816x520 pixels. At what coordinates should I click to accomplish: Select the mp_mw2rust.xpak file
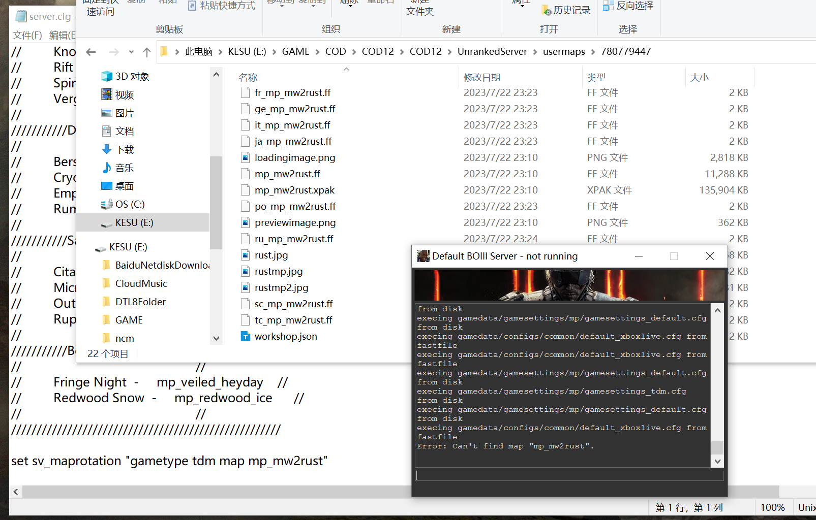point(294,190)
